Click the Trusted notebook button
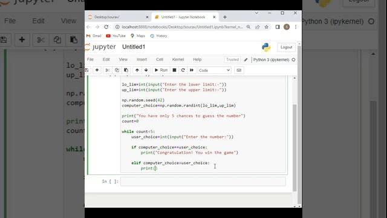 pos(232,59)
